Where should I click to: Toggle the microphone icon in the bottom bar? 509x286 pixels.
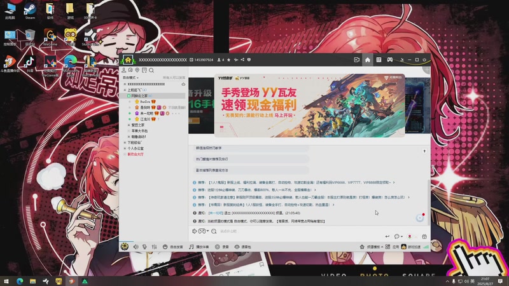pos(145,247)
